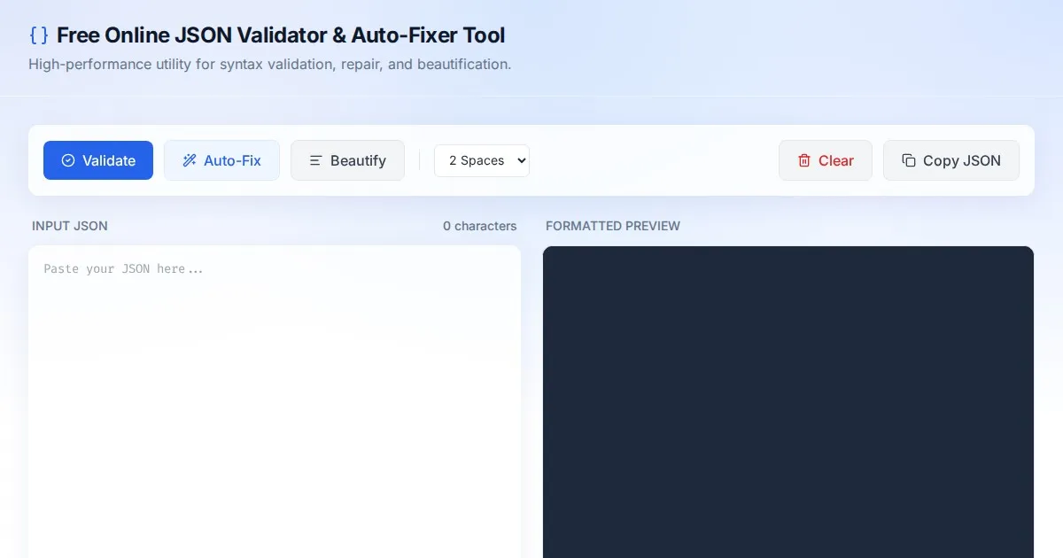Click the High-performance utility subtitle text
The height and width of the screenshot is (558, 1063).
(x=269, y=65)
